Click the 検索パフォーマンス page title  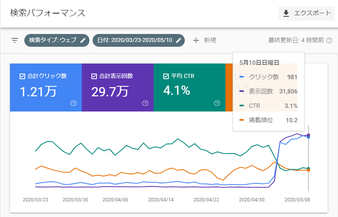(47, 13)
